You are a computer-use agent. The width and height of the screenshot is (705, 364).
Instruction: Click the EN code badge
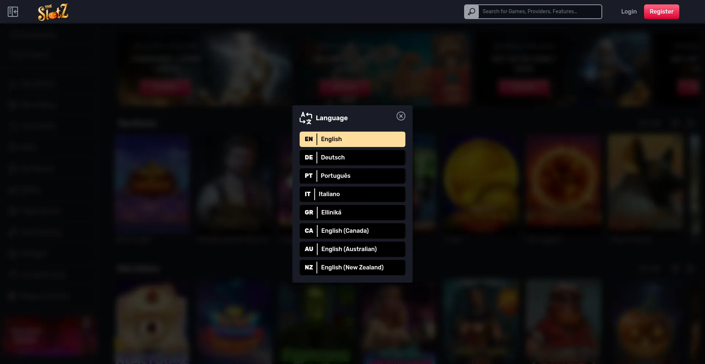tap(309, 139)
